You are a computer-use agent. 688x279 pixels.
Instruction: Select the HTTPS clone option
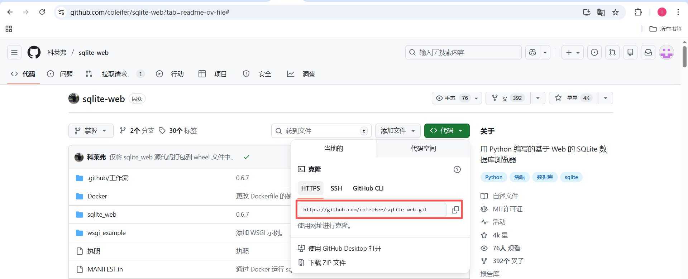tap(311, 188)
